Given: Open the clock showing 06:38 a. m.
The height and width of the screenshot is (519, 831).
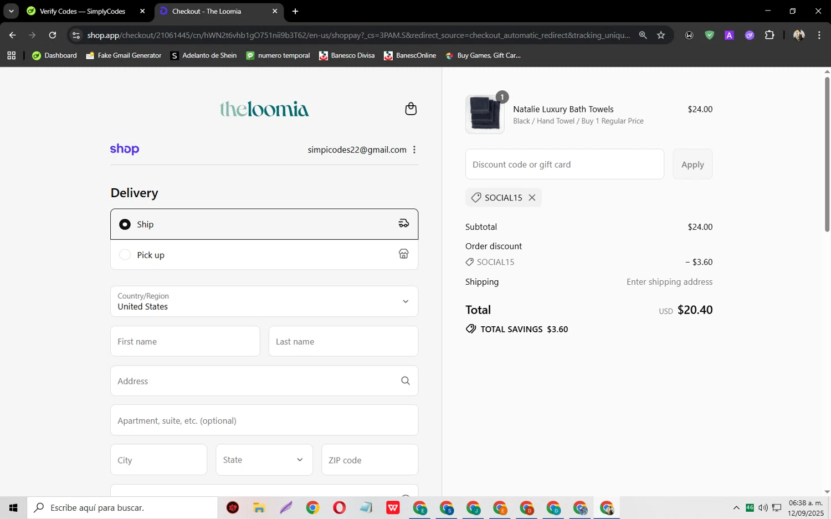Looking at the screenshot, I should point(806,507).
